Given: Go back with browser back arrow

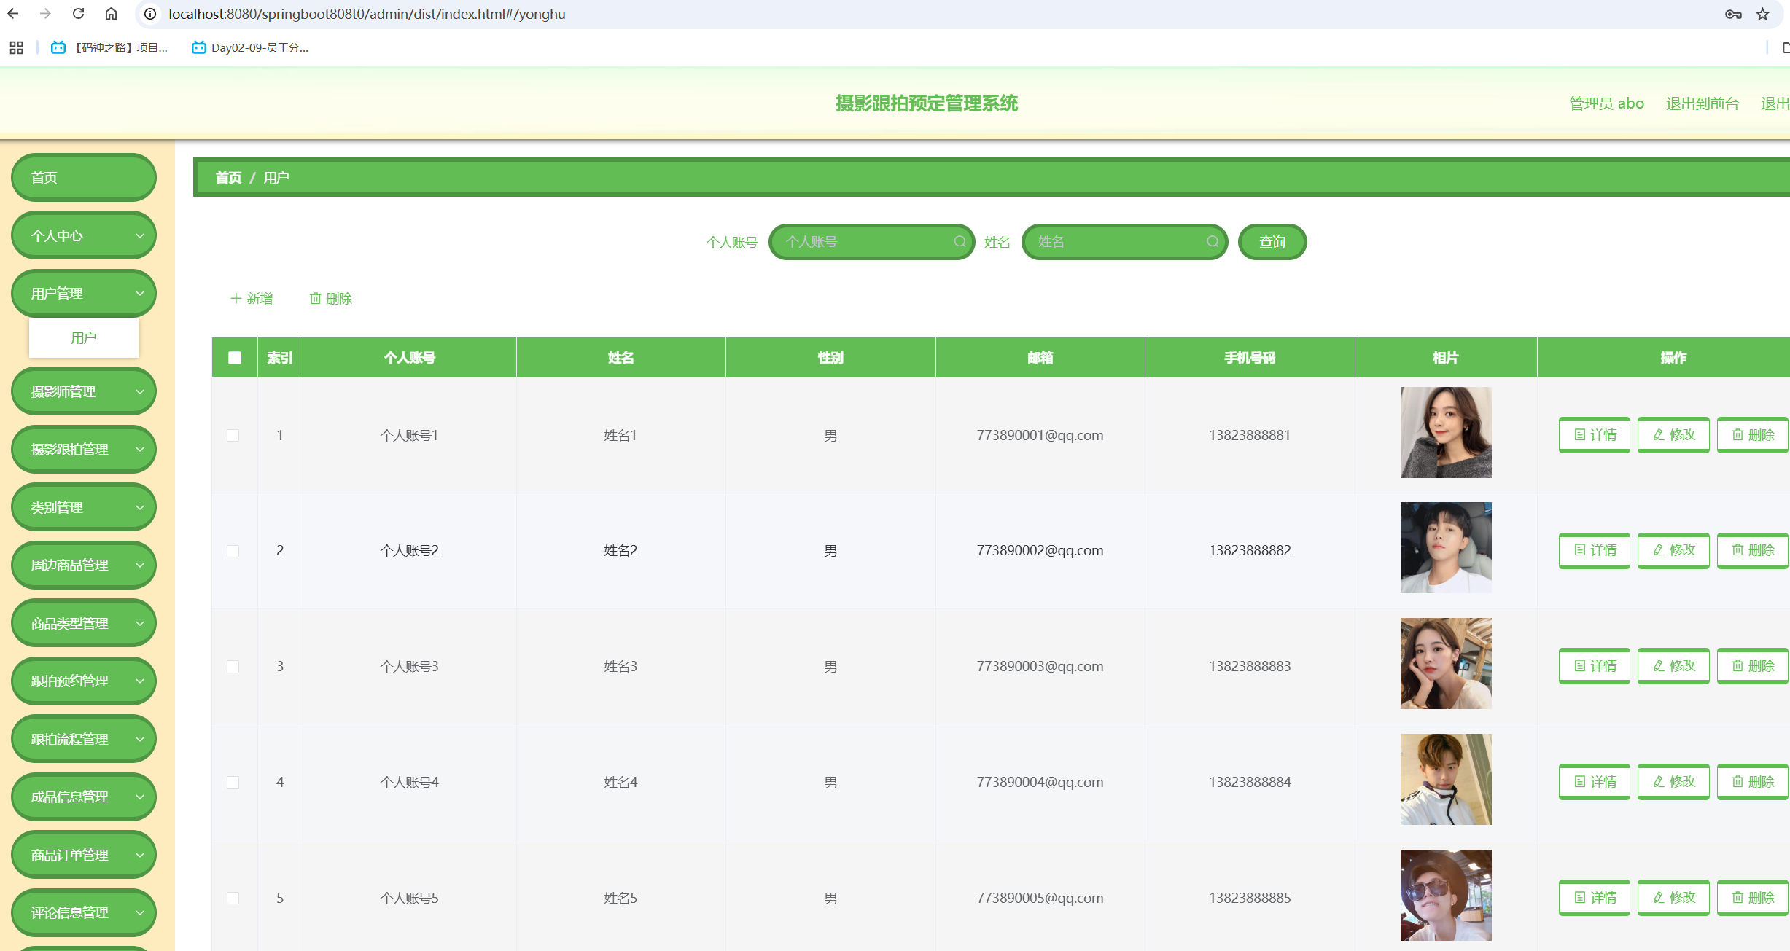Looking at the screenshot, I should pyautogui.click(x=13, y=14).
